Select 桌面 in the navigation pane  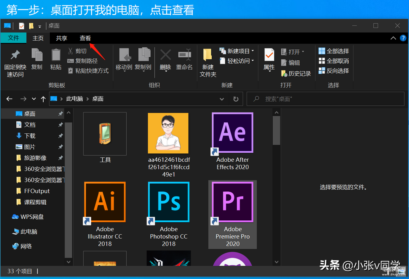pos(32,114)
